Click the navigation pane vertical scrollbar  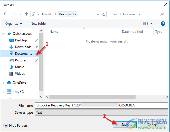click(x=41, y=62)
